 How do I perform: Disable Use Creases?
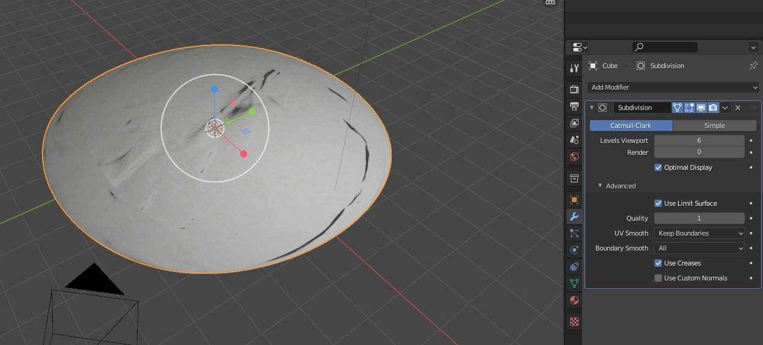[x=658, y=263]
